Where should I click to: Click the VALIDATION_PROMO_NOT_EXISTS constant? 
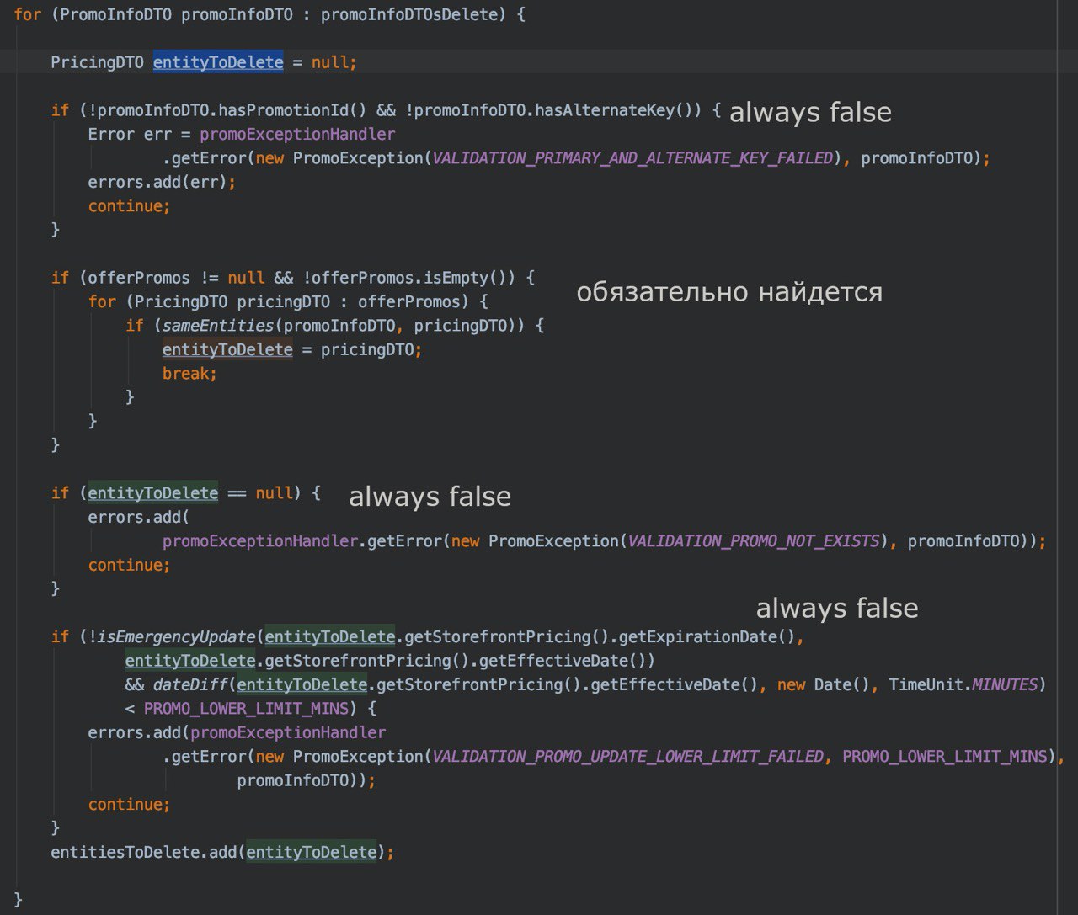[754, 541]
